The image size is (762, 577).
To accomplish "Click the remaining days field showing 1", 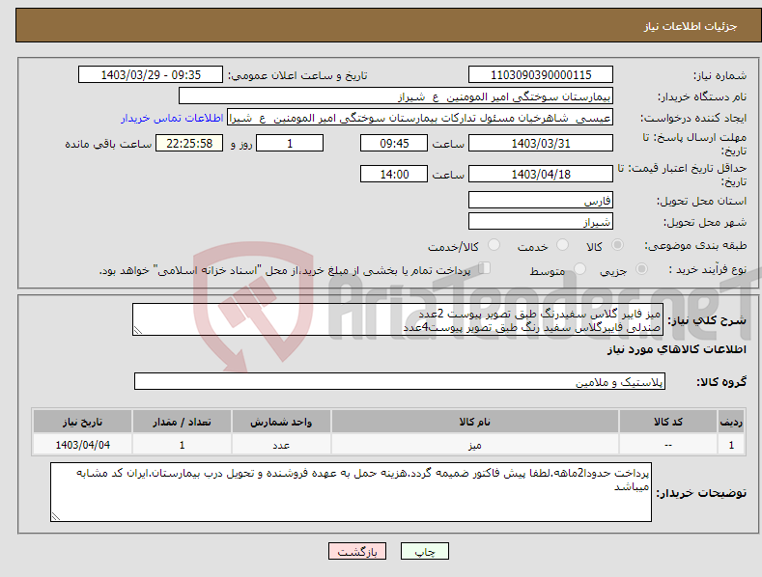I will (290, 143).
